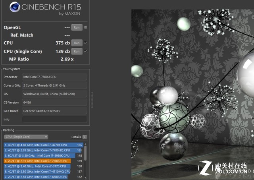Select the GFX Board GeForce 940MX field
Screen dimensions: 254x180
tap(54, 111)
